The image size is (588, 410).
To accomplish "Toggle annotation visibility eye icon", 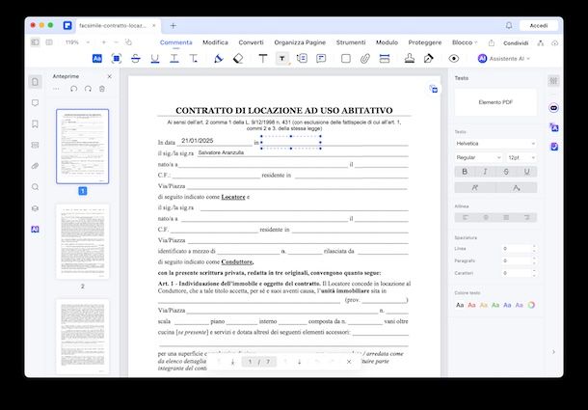I will (x=454, y=58).
